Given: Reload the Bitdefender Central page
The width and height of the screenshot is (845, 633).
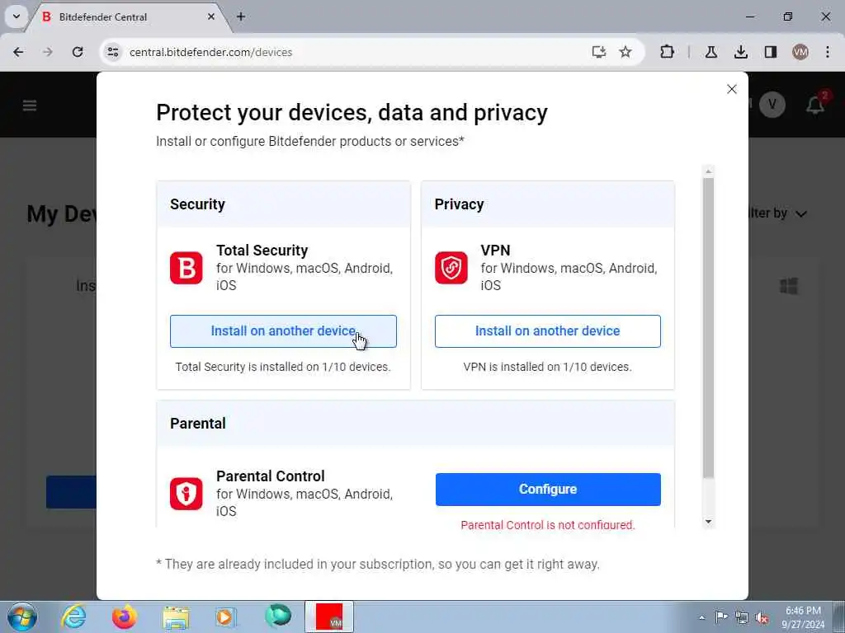Looking at the screenshot, I should pyautogui.click(x=78, y=52).
